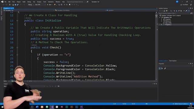Click the bookmark toolbar icon

point(70,5)
